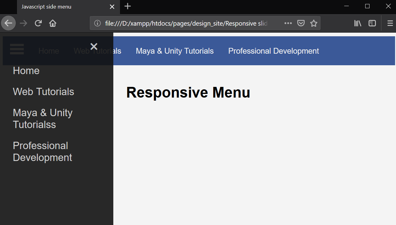Click the tracking protection shield icon
This screenshot has height=225, width=396.
tap(301, 23)
